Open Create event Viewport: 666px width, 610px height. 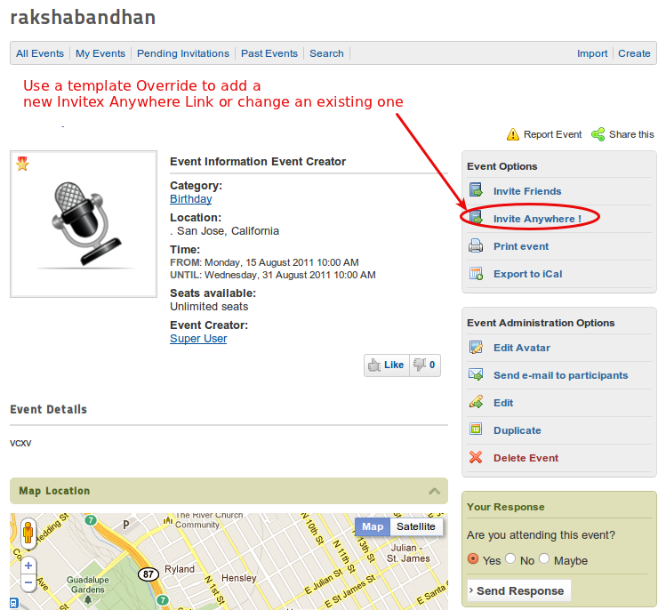coord(634,53)
